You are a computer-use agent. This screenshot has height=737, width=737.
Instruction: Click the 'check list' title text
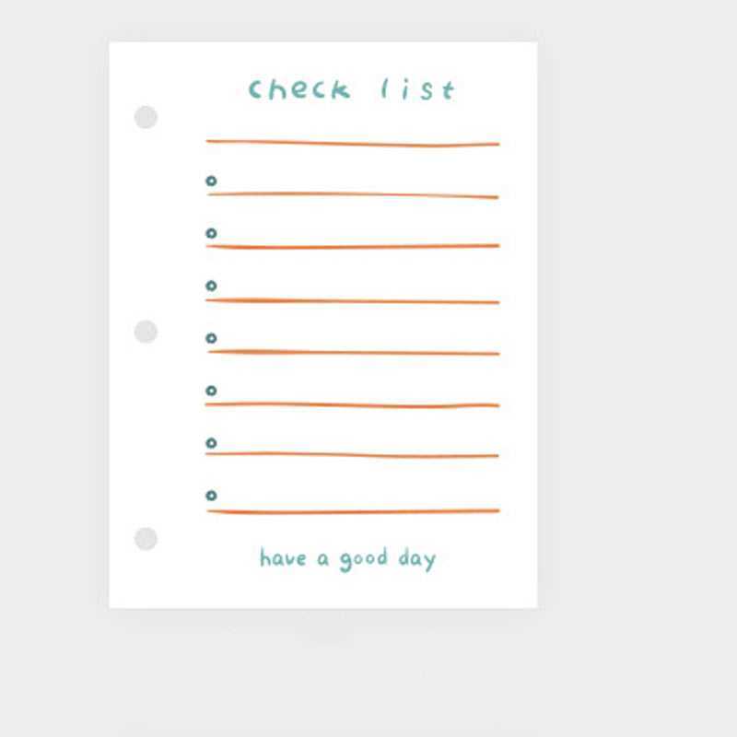(352, 89)
